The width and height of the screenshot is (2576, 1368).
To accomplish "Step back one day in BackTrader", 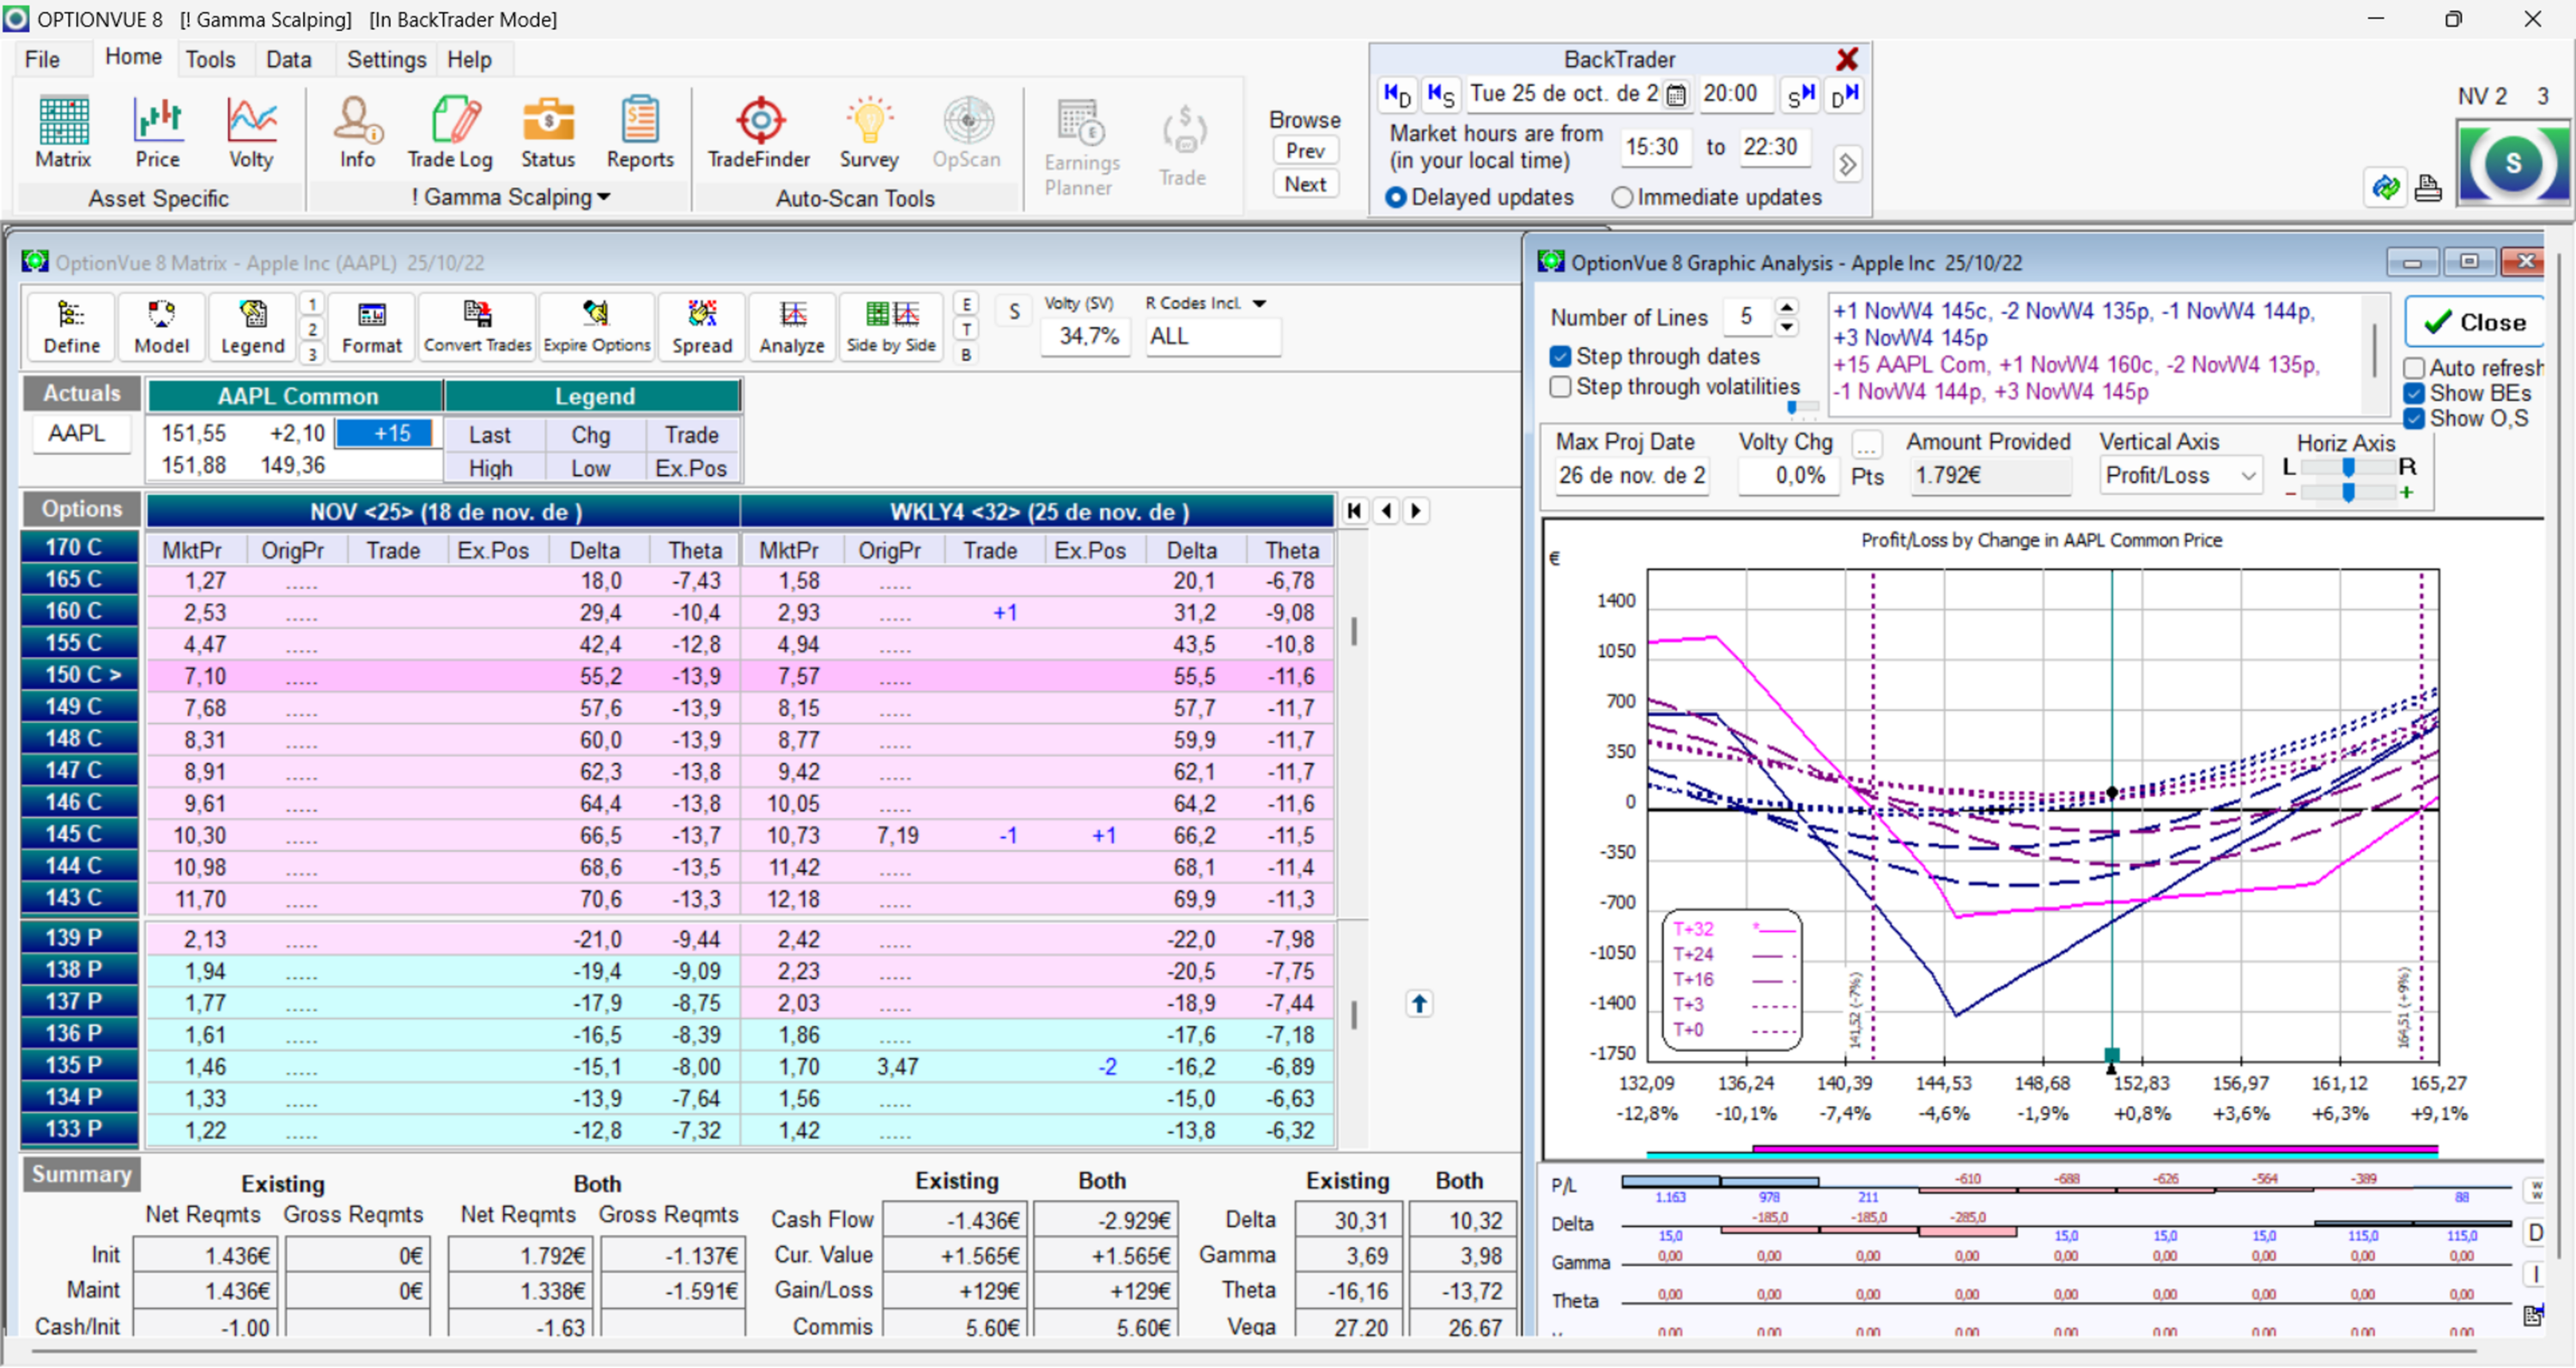I will 1397,95.
